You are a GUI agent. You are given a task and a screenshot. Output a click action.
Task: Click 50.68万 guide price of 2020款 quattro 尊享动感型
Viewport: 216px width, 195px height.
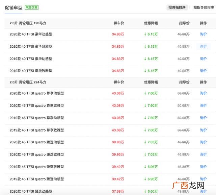click(184, 93)
